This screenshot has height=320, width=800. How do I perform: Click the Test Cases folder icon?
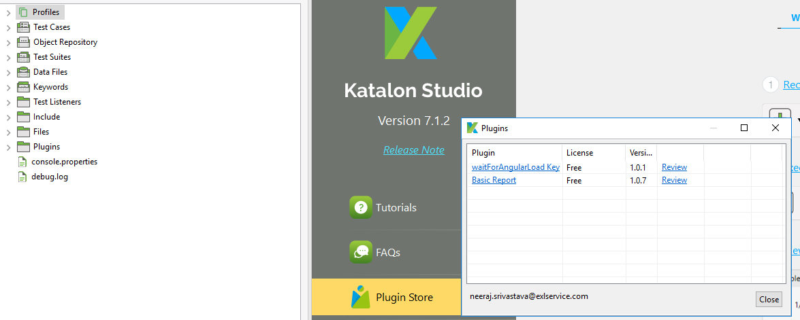[x=23, y=27]
